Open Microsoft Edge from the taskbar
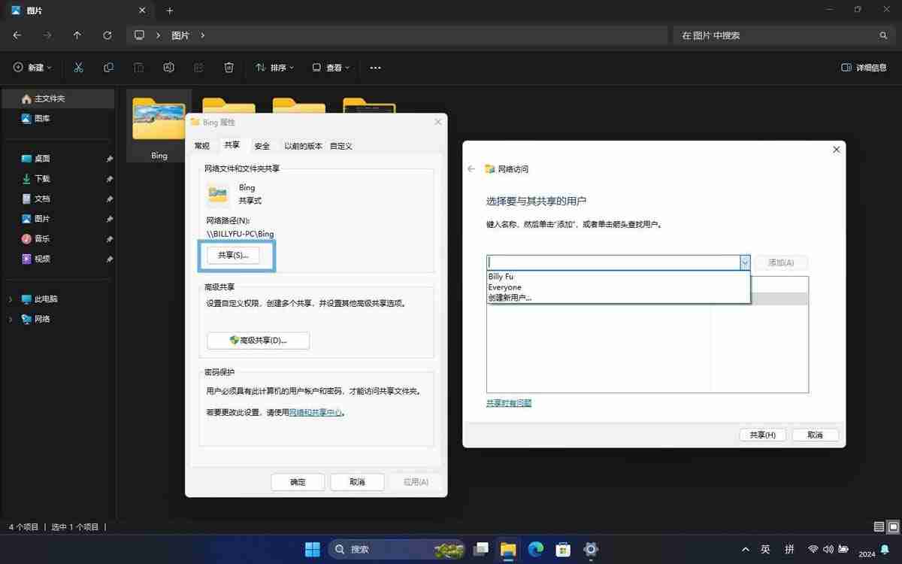902x564 pixels. (535, 549)
